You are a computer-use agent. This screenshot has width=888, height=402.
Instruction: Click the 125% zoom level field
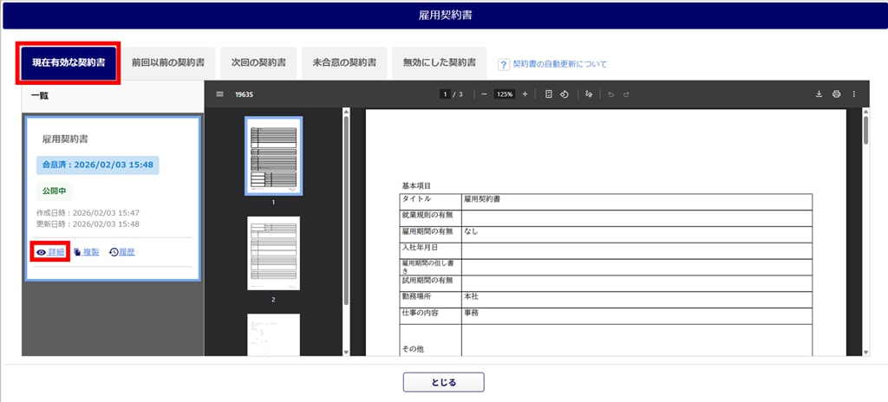[504, 94]
